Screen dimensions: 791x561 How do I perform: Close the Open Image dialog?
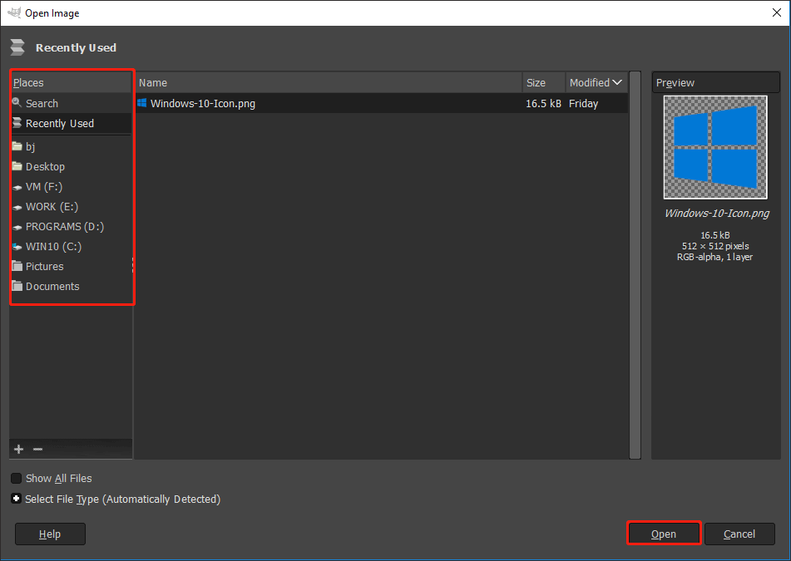coord(777,12)
